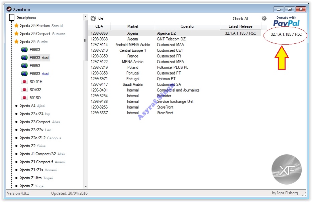
Task: Click firmware 32.1.A.1.185 / R5C below PayPal
Action: (x=286, y=34)
